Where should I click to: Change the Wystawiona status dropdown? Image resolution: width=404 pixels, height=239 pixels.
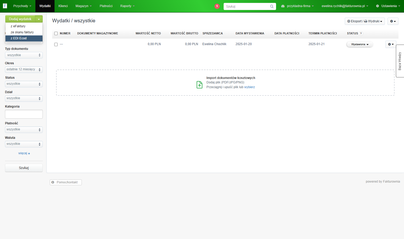360,44
